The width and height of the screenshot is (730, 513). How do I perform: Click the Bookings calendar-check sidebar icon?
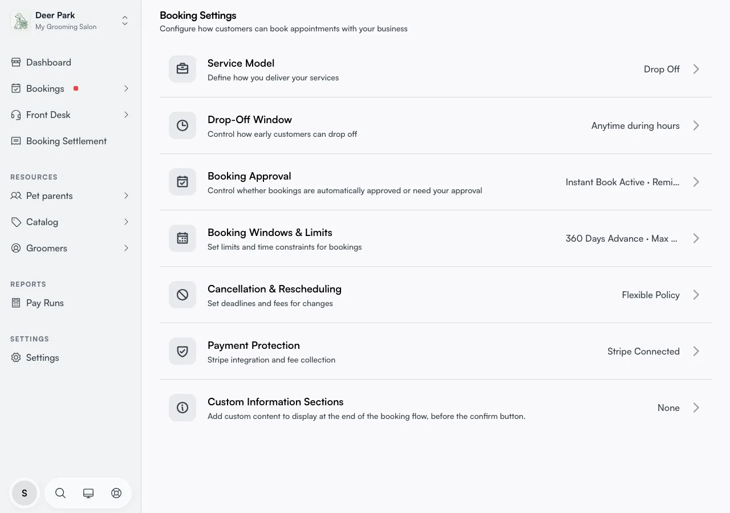tap(16, 88)
